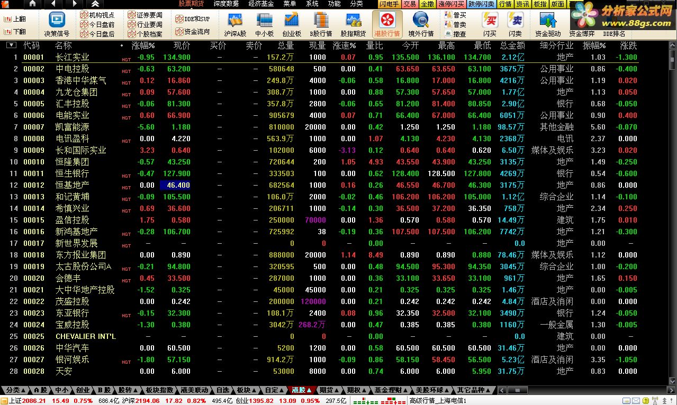Open 系统 menu

(x=312, y=4)
